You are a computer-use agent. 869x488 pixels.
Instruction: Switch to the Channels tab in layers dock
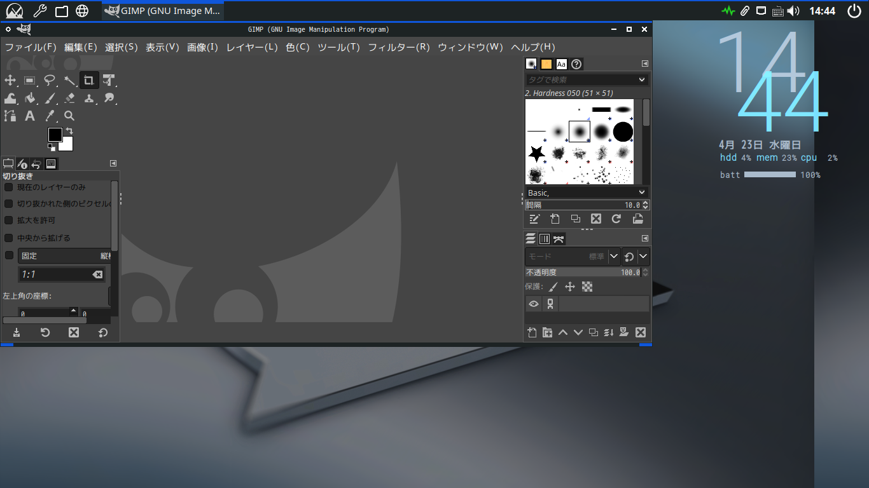(545, 239)
